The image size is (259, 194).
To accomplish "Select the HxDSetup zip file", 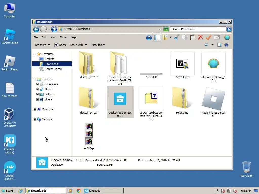I will (182, 101).
